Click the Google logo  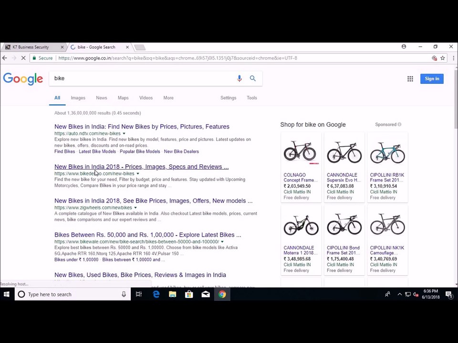(x=23, y=79)
